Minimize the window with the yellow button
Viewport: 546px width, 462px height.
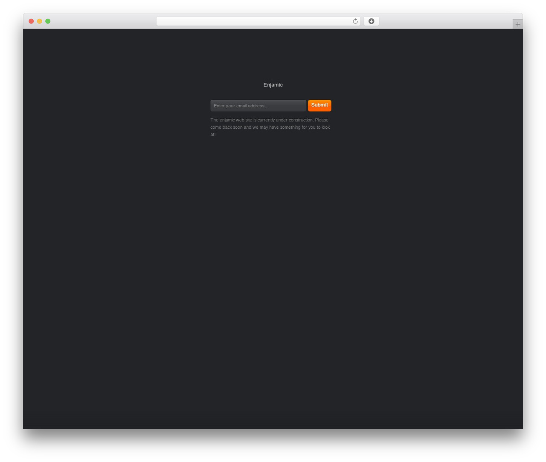coord(40,21)
